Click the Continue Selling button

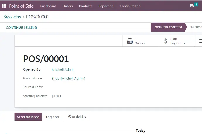(x=21, y=27)
